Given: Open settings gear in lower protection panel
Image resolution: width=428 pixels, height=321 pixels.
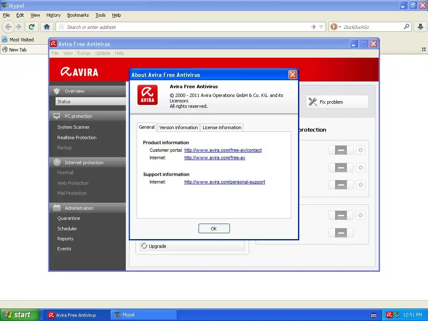Looking at the screenshot, I should click(361, 215).
